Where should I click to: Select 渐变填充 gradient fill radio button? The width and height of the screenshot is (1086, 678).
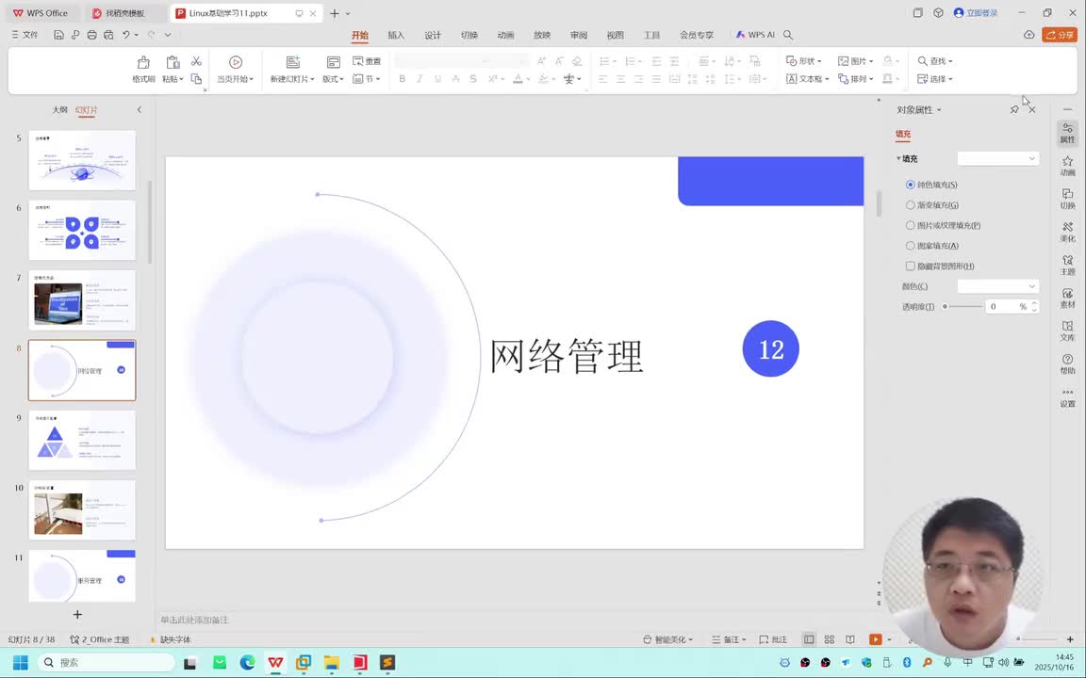tap(910, 204)
